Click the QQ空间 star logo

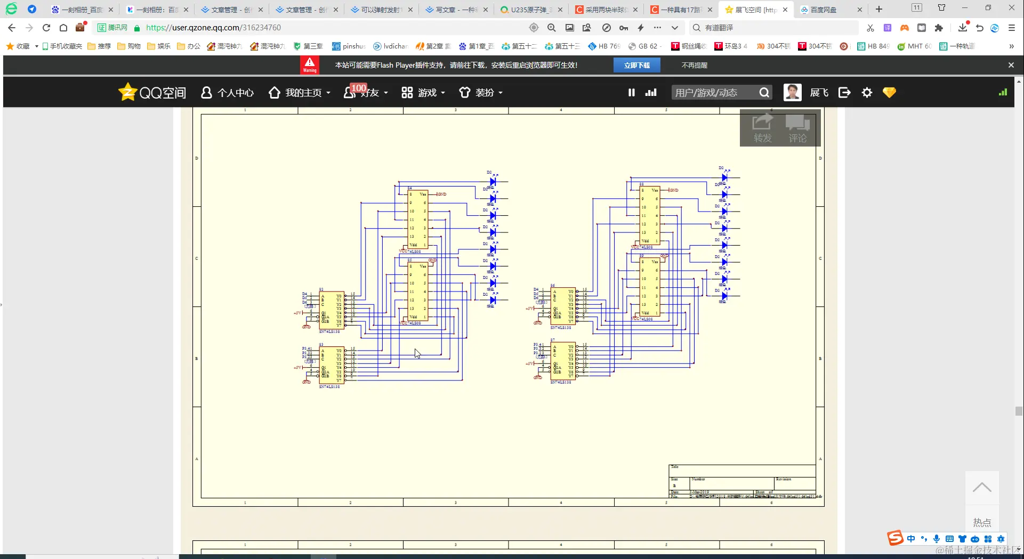tap(127, 92)
